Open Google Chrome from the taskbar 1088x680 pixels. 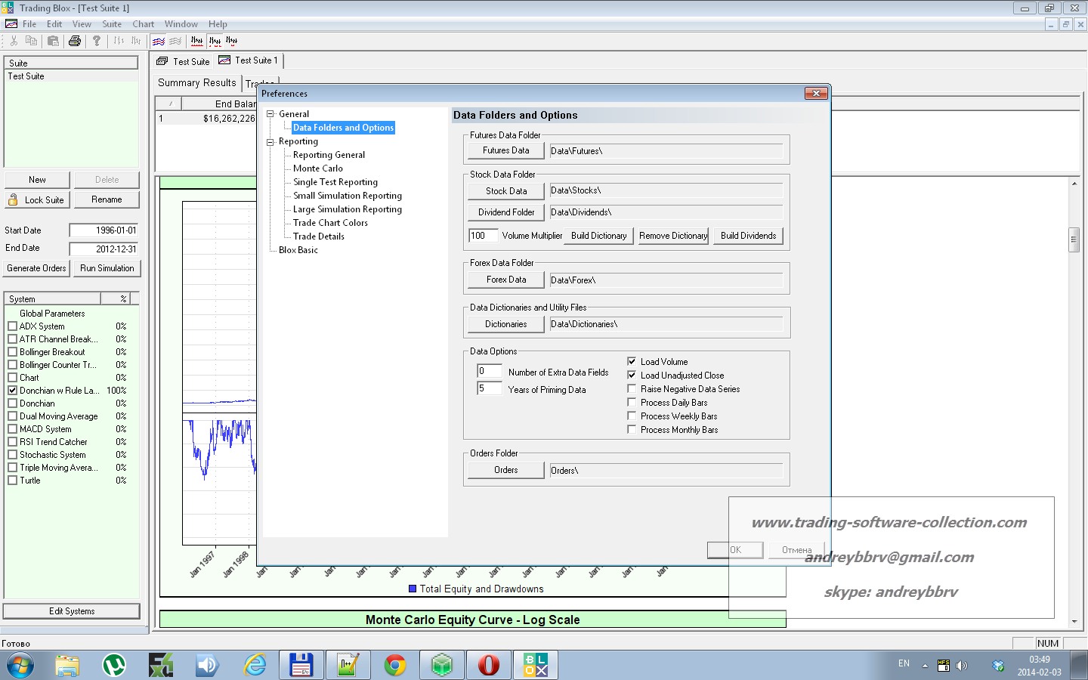394,665
